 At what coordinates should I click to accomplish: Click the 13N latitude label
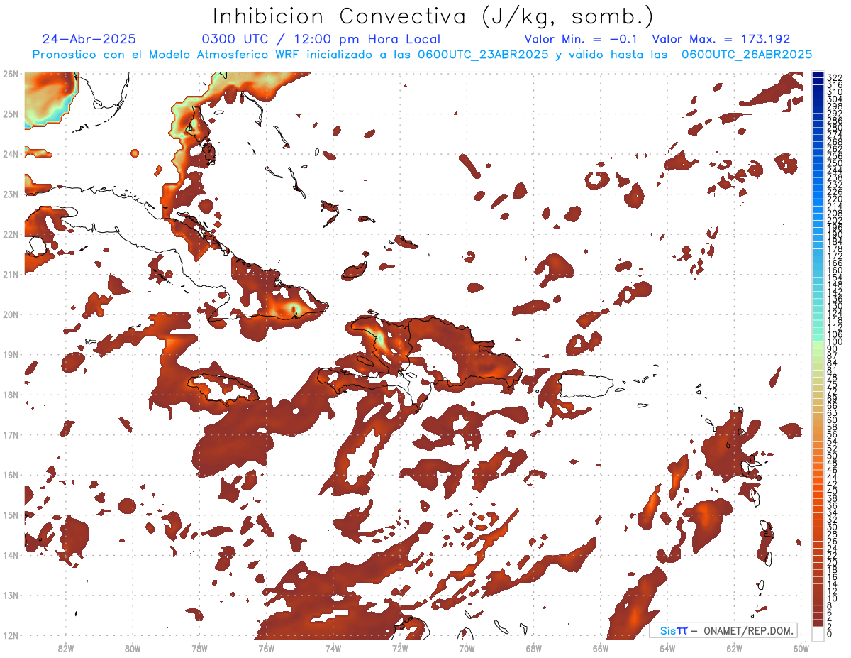11,595
